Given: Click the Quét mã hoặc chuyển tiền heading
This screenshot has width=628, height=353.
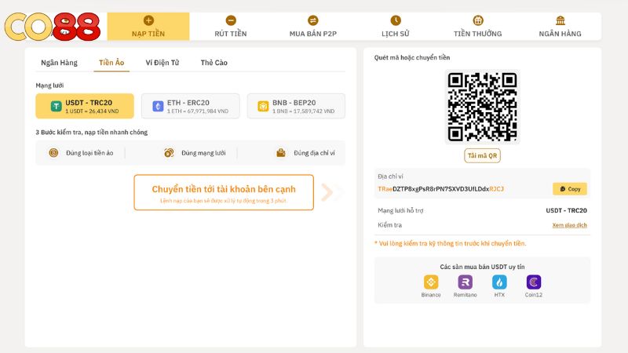Looking at the screenshot, I should click(412, 57).
